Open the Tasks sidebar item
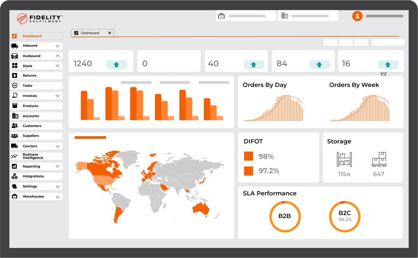Image resolution: width=418 pixels, height=258 pixels. [36, 86]
